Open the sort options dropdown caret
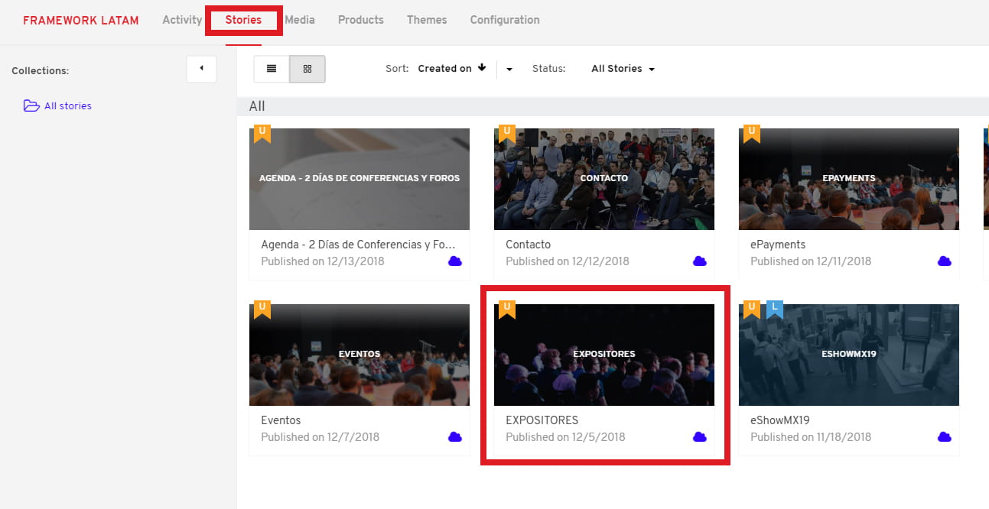 509,70
